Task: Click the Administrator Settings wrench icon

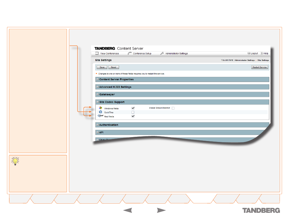Action: [x=162, y=54]
